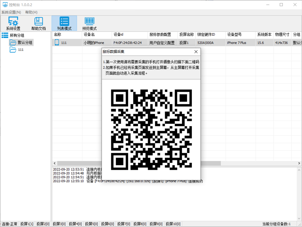The height and width of the screenshot is (227, 302).
Task: Click 投屏7[0] in the status bar
Action: pos(124,224)
